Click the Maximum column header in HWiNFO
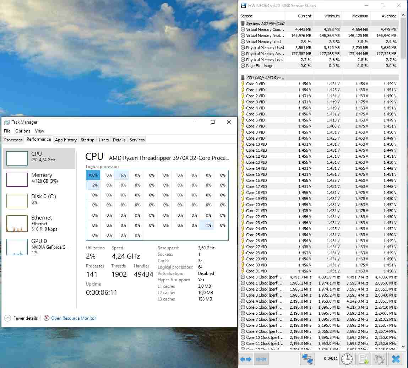Viewport: 408px width, 368px height. [x=356, y=16]
